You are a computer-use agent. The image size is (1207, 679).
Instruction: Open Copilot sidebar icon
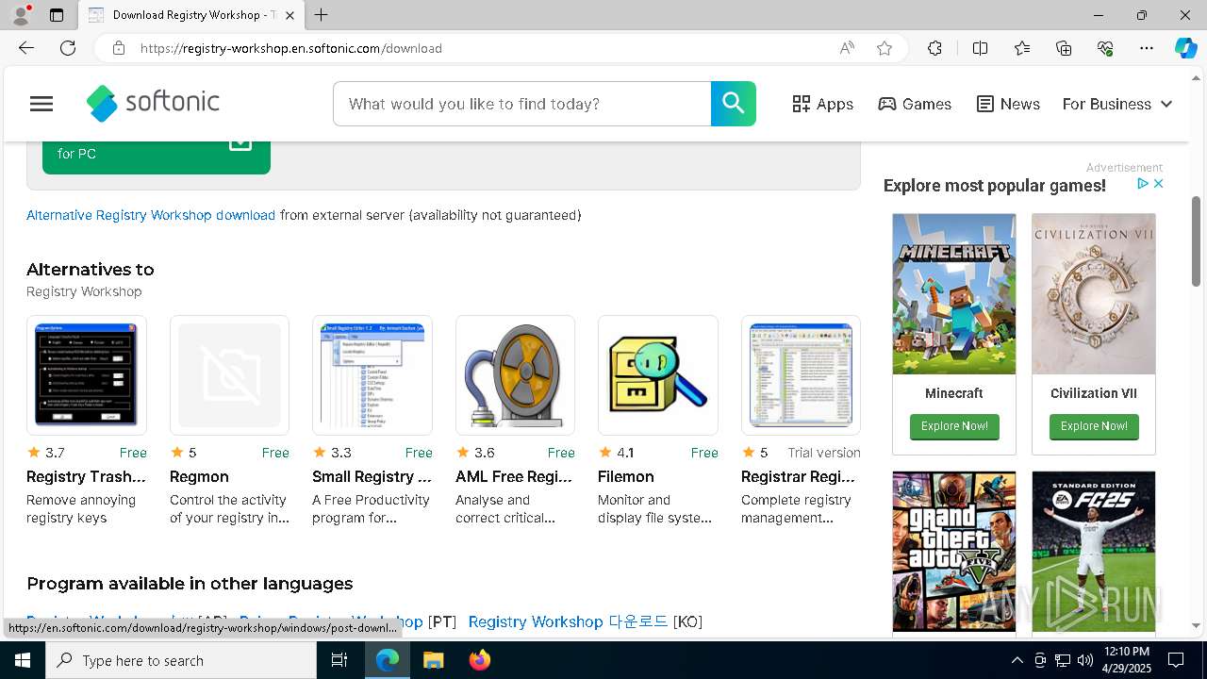pos(1185,48)
